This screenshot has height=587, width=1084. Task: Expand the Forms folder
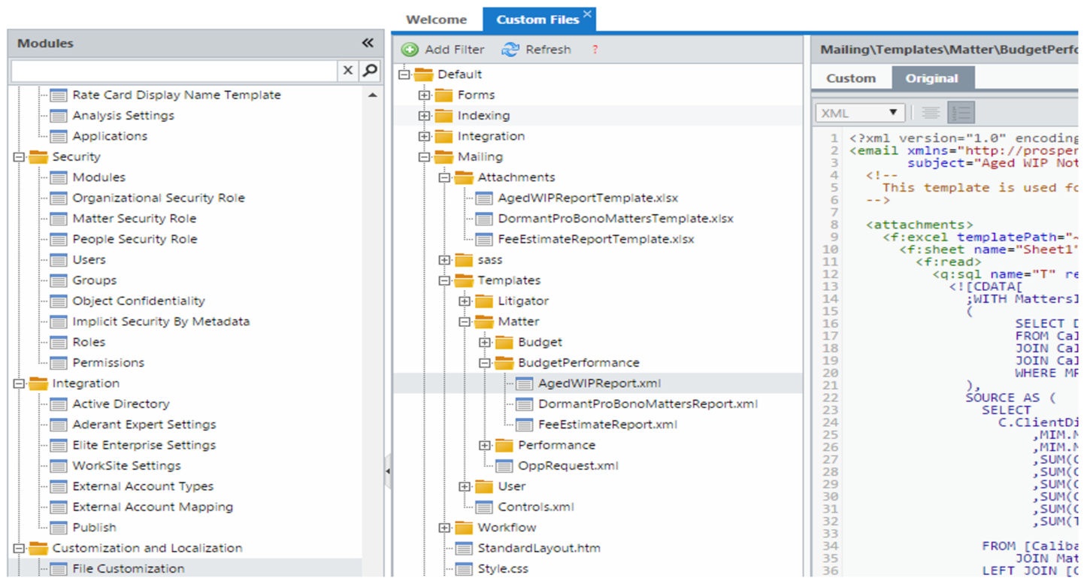click(x=425, y=95)
